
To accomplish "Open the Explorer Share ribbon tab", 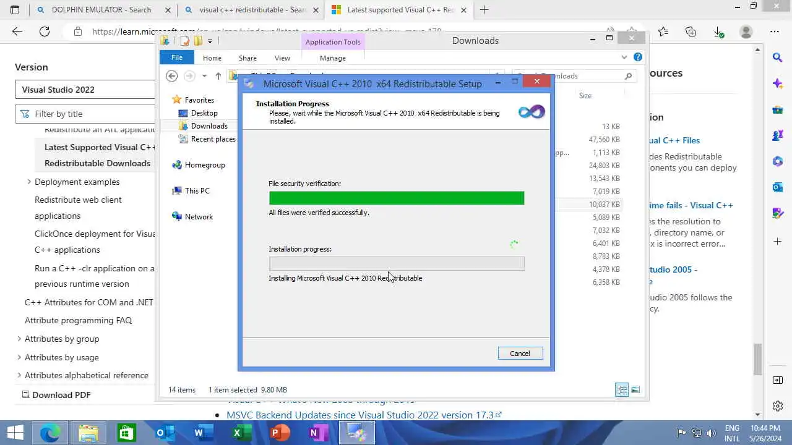I will tap(247, 57).
